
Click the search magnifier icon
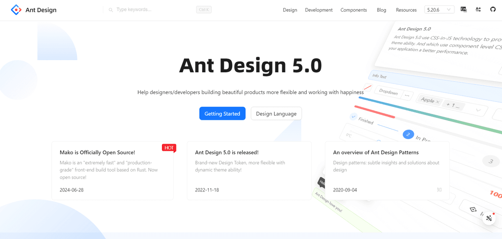tap(111, 10)
